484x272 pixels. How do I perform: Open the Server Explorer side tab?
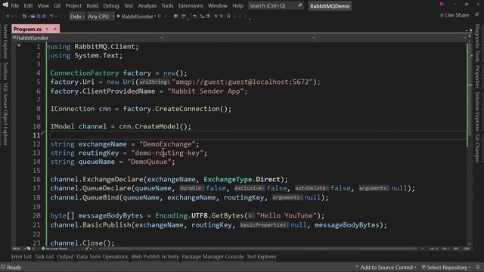(x=5, y=42)
